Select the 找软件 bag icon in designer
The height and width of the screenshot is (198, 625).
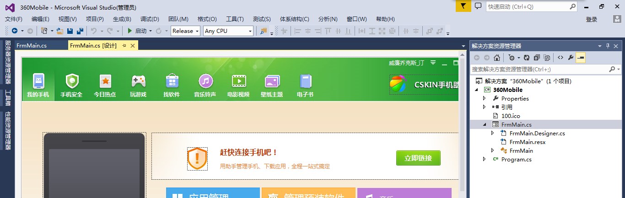tap(172, 81)
